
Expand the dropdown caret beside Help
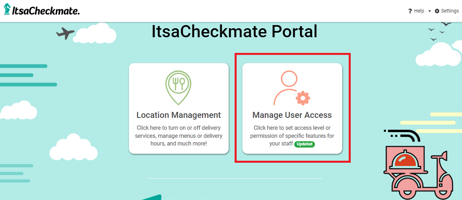click(x=429, y=11)
